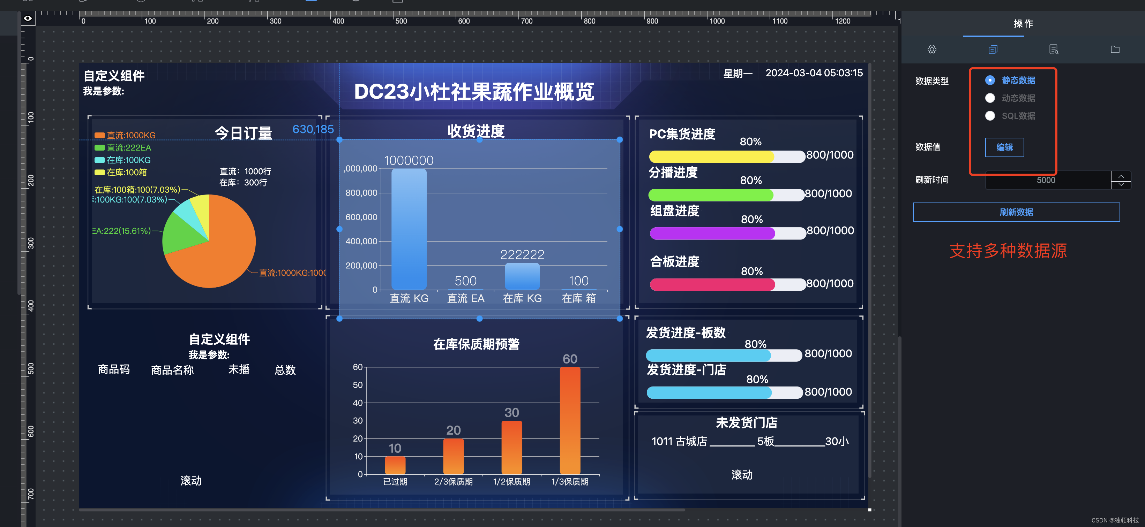The height and width of the screenshot is (527, 1145).
Task: Click the green 直流:222EA legend marker
Action: [x=99, y=148]
